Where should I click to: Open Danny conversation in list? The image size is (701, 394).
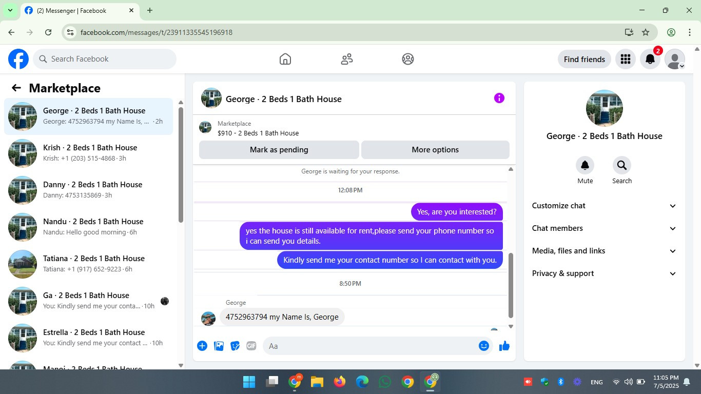pyautogui.click(x=88, y=190)
